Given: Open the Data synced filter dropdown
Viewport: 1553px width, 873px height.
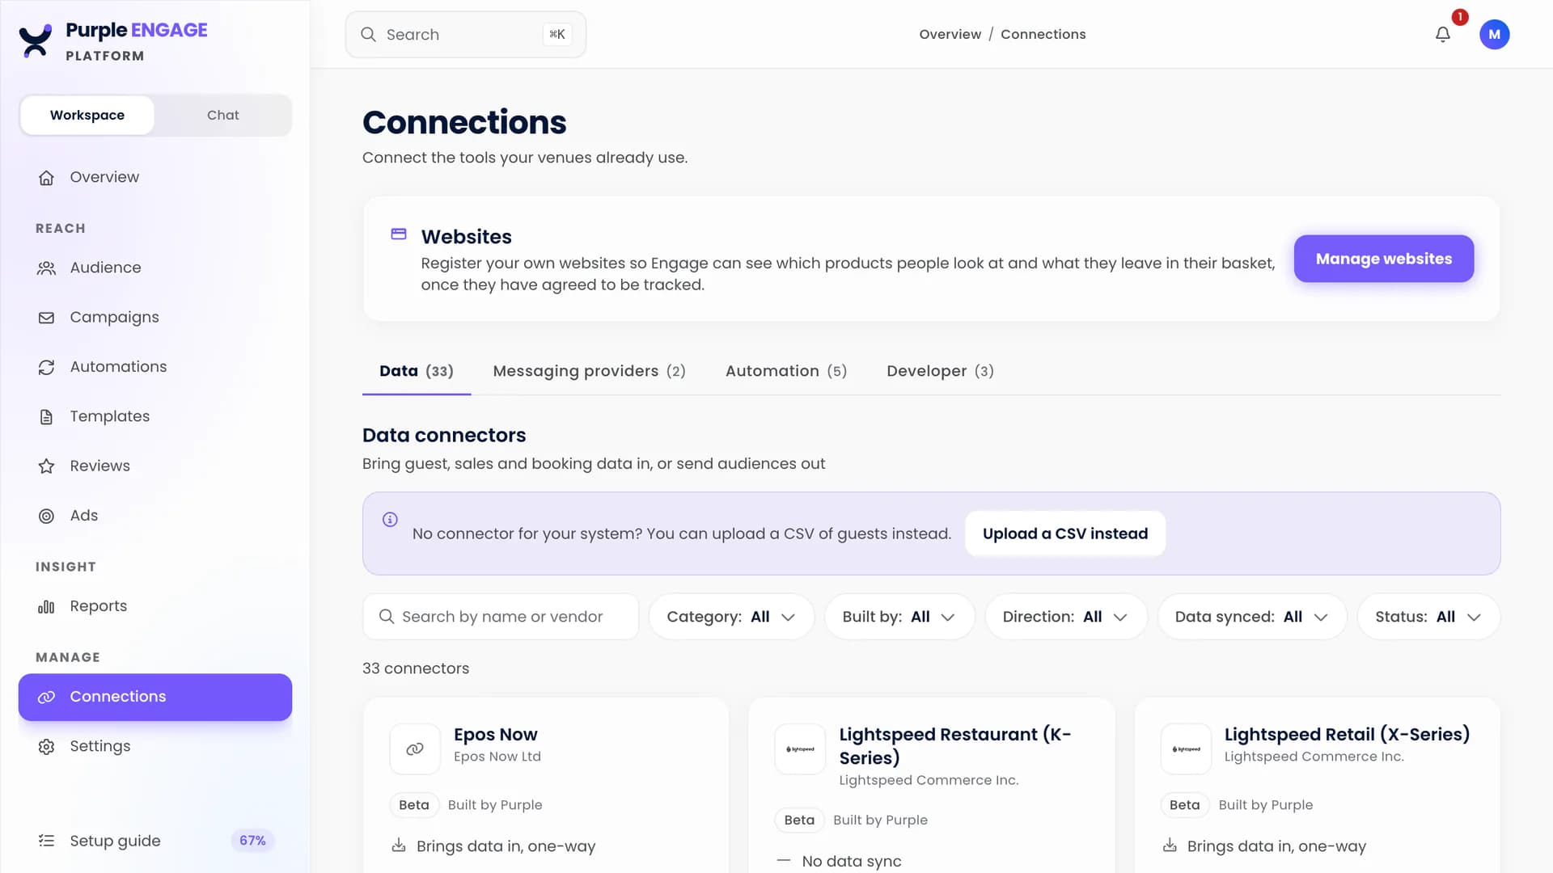Looking at the screenshot, I should 1251,617.
